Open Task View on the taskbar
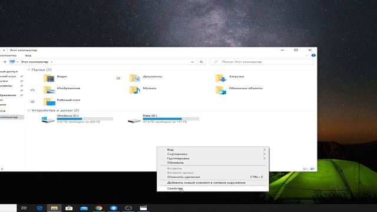Screen dimensions: 377x212 (x=24, y=208)
